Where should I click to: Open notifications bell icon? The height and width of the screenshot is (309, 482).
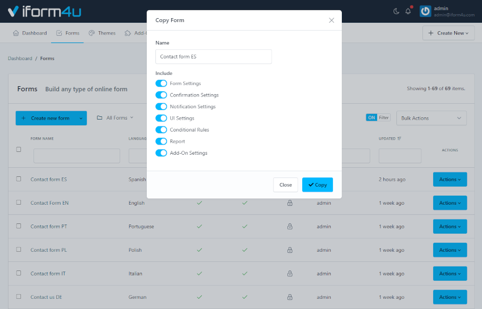408,11
